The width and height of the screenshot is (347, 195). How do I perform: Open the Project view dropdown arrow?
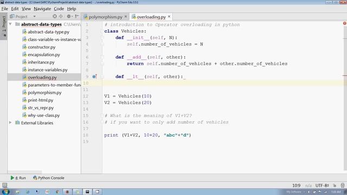(34, 16)
